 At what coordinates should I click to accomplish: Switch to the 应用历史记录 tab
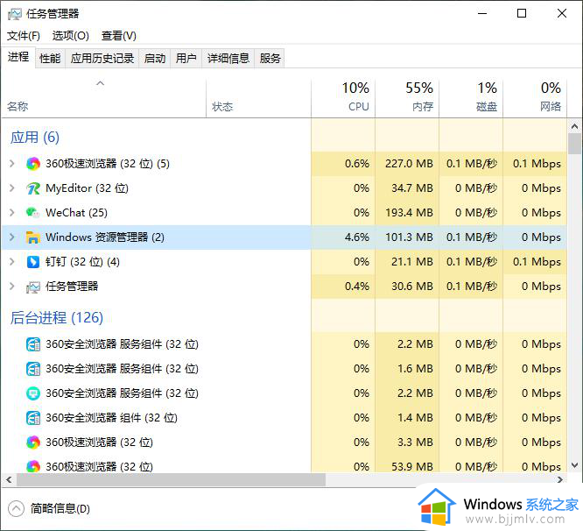click(102, 59)
